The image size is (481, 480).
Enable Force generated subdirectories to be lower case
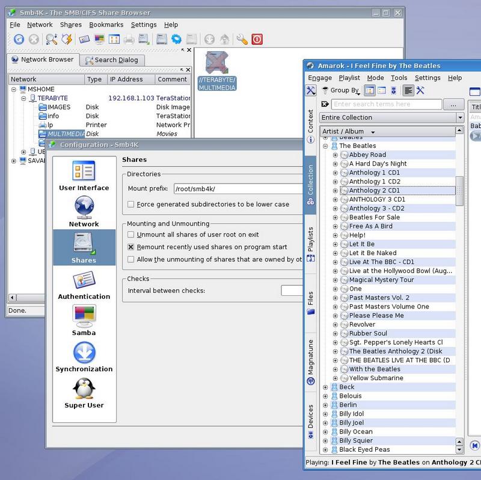(x=130, y=204)
